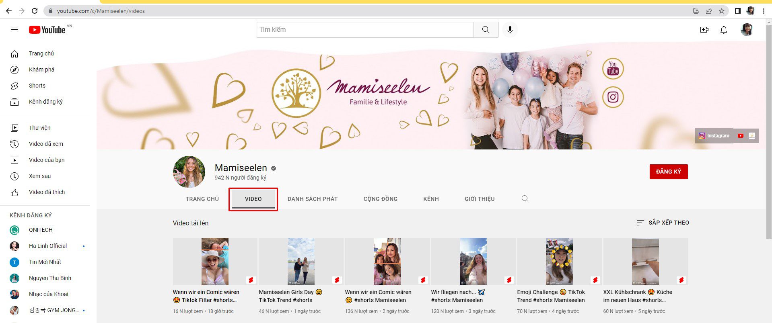Image resolution: width=772 pixels, height=323 pixels.
Task: Open Emoji Challenge video thumbnail
Action: pos(559,262)
